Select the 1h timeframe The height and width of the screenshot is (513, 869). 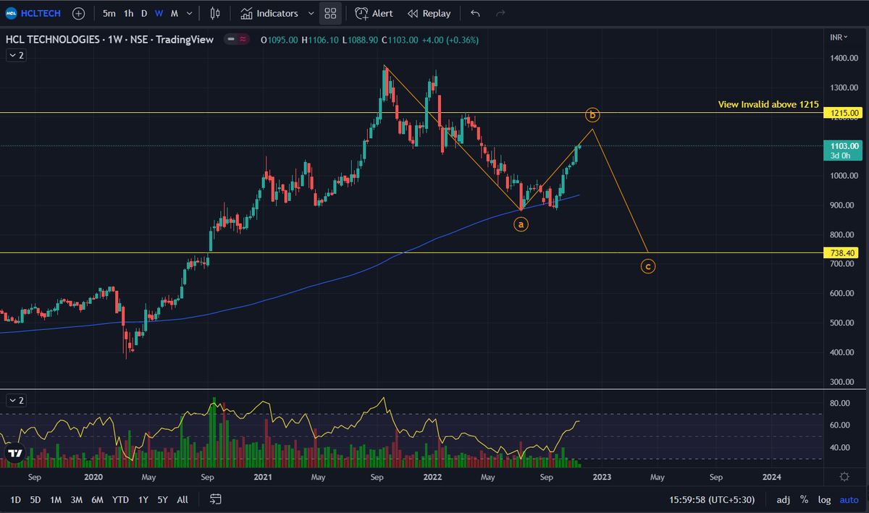tap(128, 13)
